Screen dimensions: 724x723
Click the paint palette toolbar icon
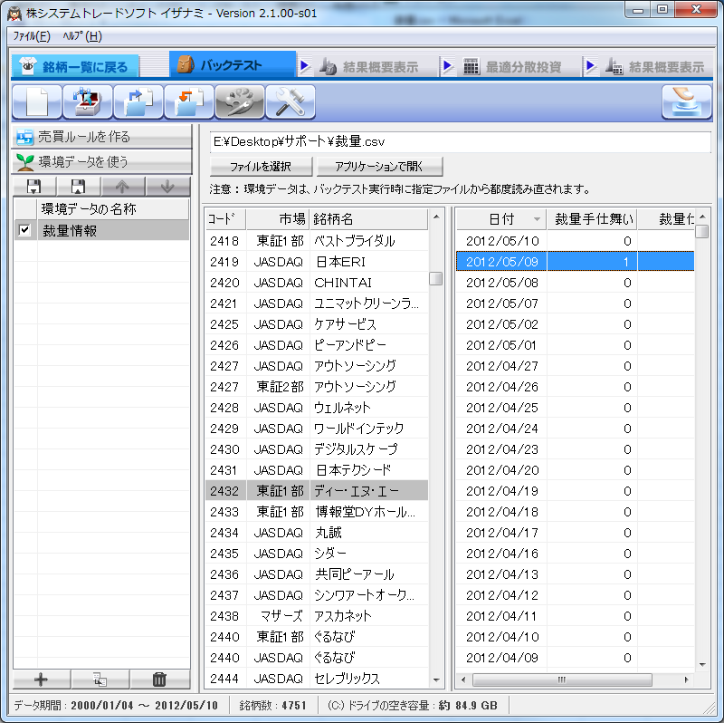coord(240,101)
